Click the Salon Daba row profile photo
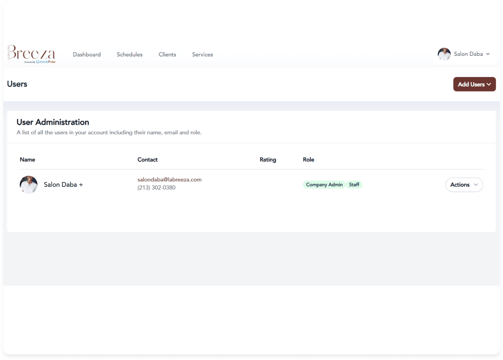Screen dimensions: 503x360 (29, 185)
